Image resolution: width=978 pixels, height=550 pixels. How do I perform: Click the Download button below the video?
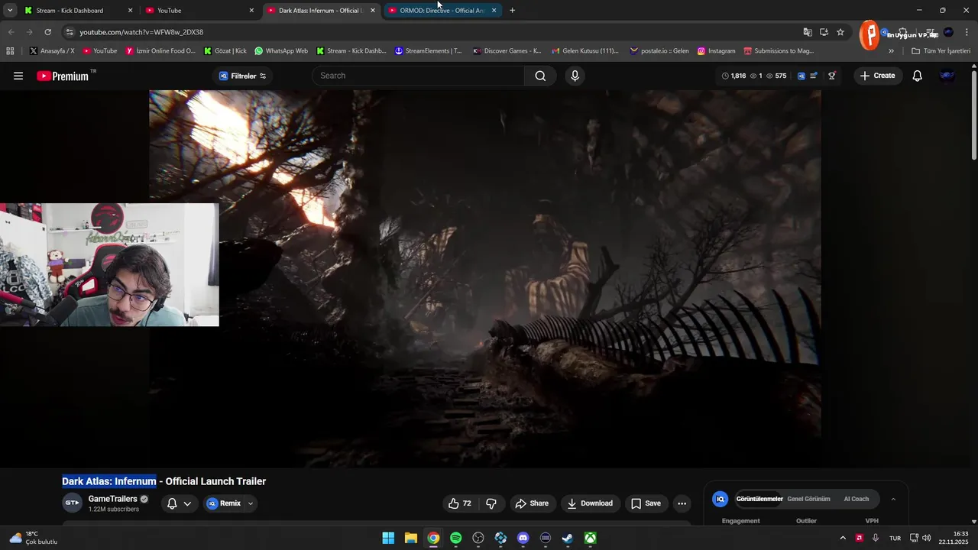[x=589, y=503]
